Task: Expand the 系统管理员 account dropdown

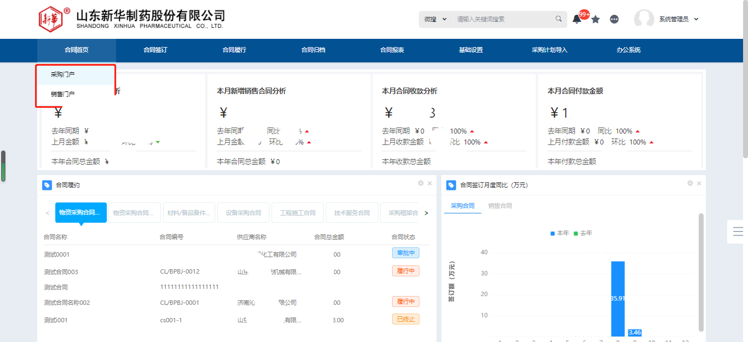Action: pyautogui.click(x=679, y=19)
